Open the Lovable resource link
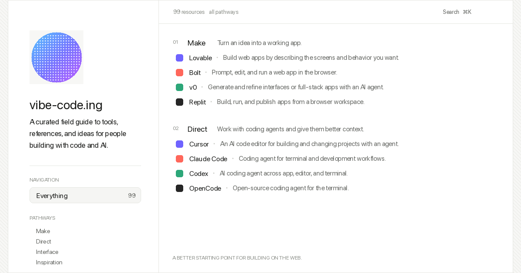521x273 pixels. pyautogui.click(x=201, y=58)
